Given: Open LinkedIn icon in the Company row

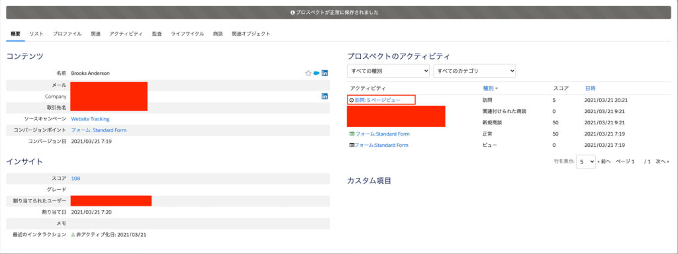Looking at the screenshot, I should (x=324, y=96).
